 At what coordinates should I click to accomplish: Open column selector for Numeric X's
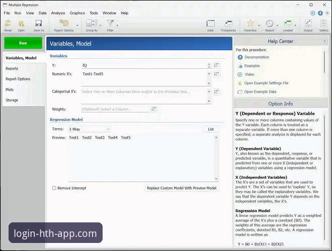[217, 74]
